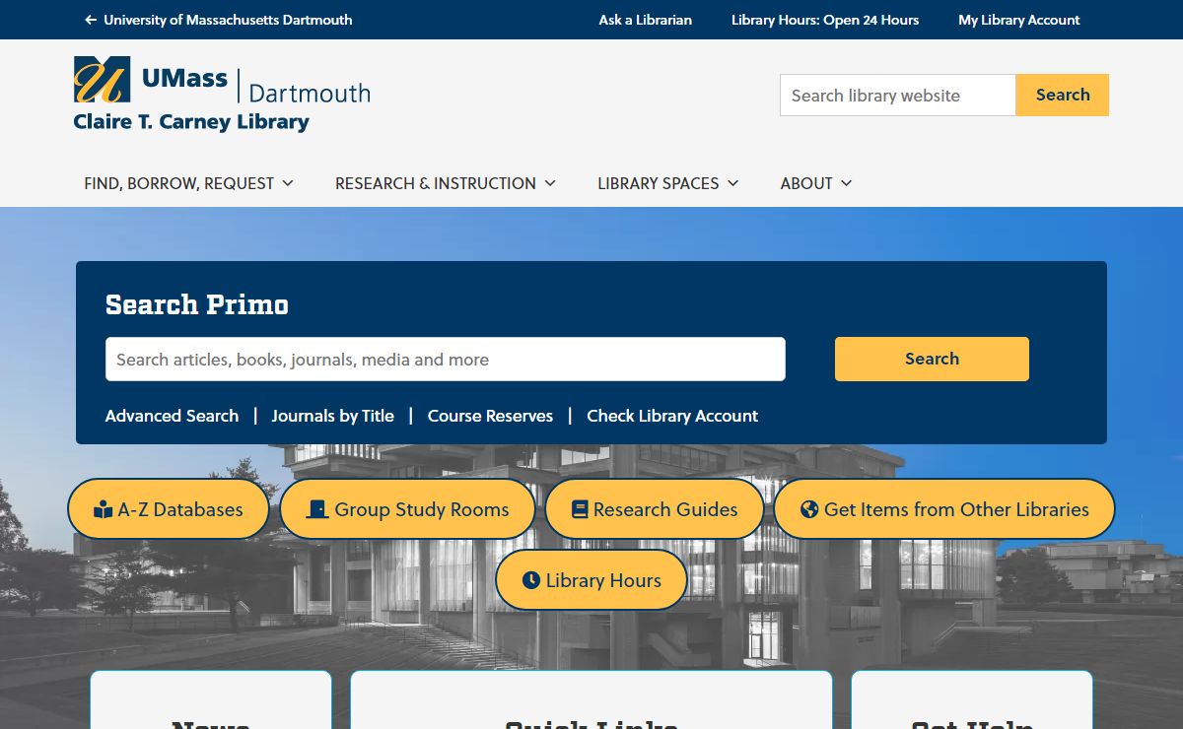Click the book icon on Research Guides
Image resolution: width=1183 pixels, height=729 pixels.
[580, 509]
